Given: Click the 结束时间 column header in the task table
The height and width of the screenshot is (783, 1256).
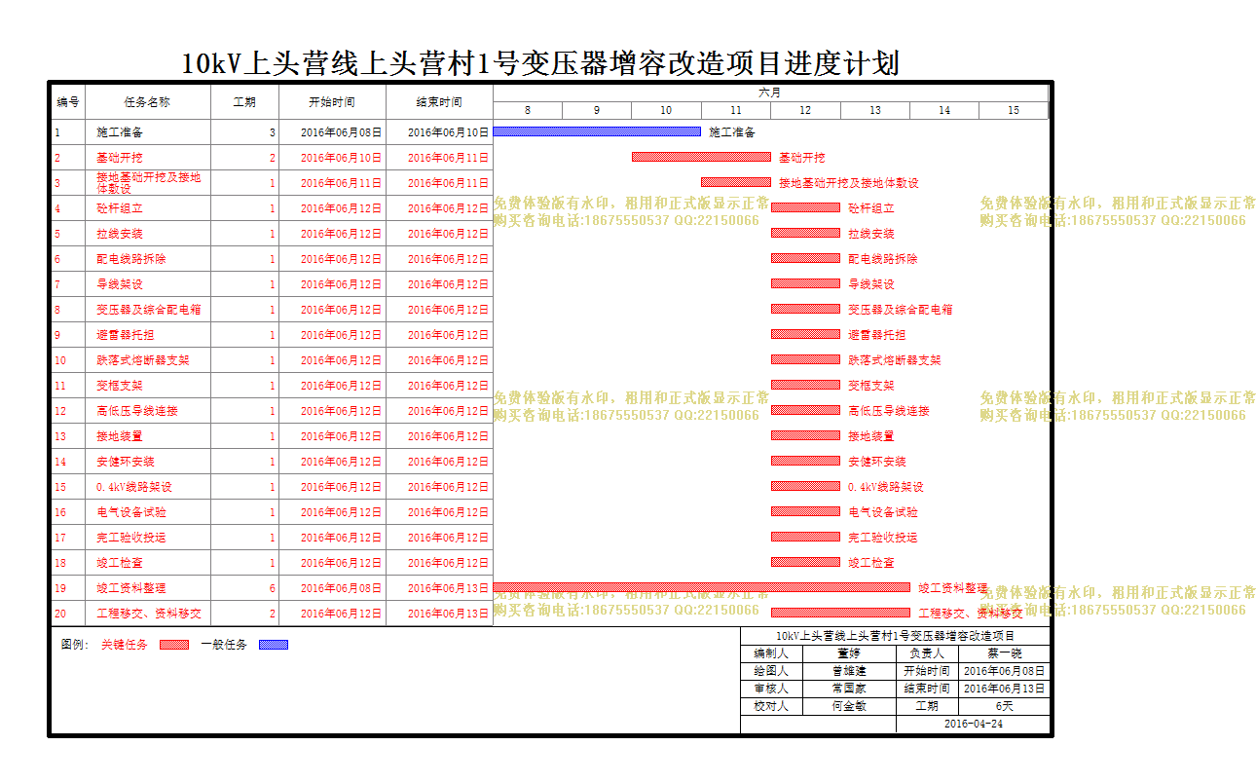Looking at the screenshot, I should [439, 101].
